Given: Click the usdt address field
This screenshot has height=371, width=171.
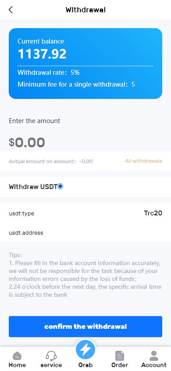Looking at the screenshot, I should [85, 233].
